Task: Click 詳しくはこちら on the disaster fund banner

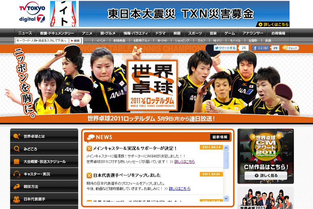Action: [274, 25]
